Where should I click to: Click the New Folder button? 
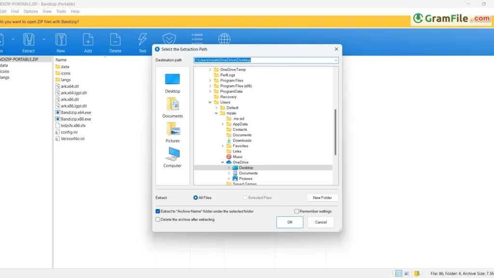(322, 197)
